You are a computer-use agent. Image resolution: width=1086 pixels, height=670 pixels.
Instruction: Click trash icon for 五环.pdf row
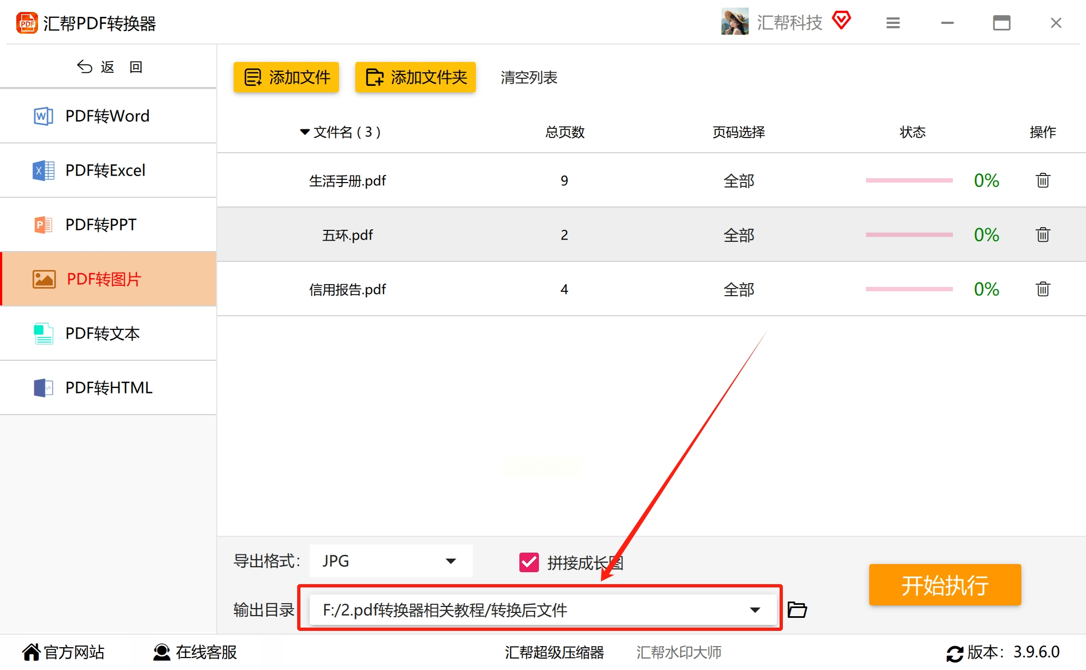[1042, 235]
